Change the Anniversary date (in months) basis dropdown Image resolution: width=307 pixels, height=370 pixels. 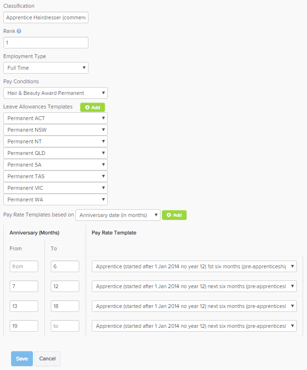coord(118,215)
